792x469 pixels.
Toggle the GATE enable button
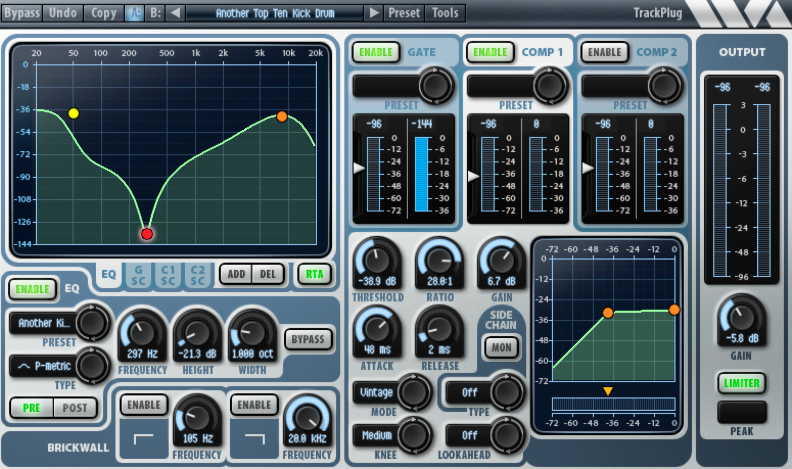(376, 53)
